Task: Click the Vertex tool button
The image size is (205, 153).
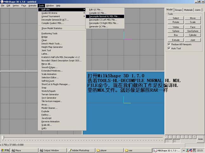Action: [175, 27]
